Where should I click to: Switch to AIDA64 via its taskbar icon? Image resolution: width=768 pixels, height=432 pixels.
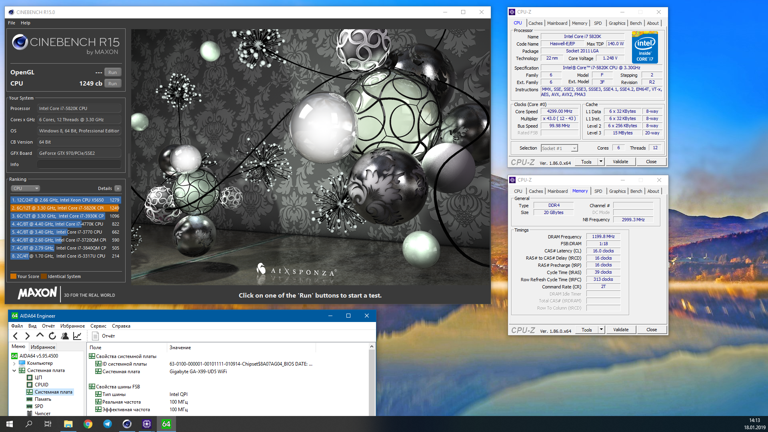tap(166, 424)
